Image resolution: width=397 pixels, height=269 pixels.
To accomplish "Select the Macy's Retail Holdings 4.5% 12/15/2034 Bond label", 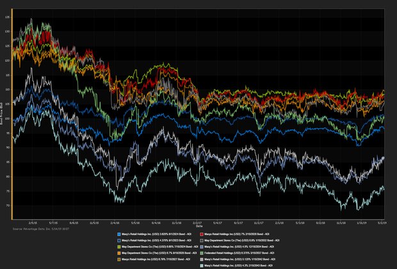I will click(239, 247).
